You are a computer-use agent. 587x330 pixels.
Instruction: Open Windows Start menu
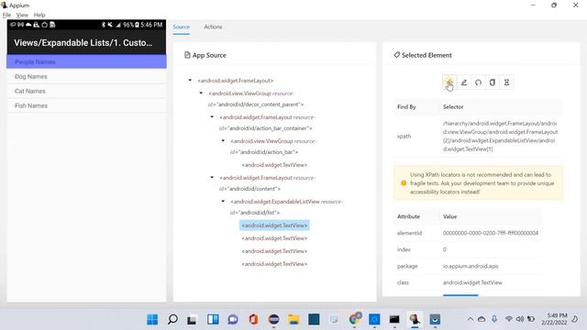(152, 320)
